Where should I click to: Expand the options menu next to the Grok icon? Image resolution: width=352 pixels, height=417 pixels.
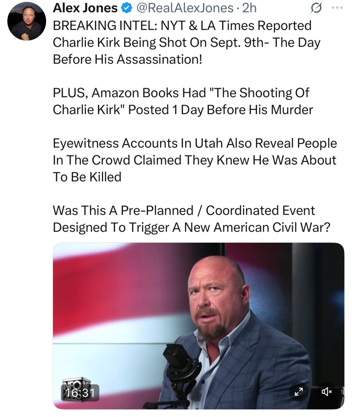pos(336,8)
